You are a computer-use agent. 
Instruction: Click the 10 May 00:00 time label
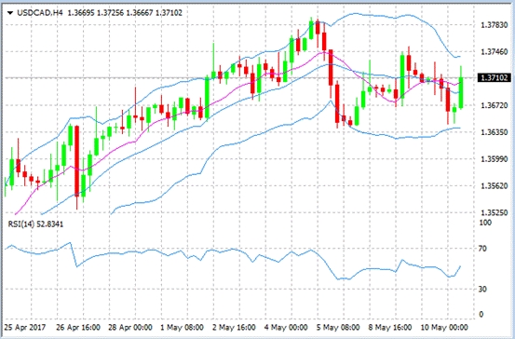pos(444,328)
